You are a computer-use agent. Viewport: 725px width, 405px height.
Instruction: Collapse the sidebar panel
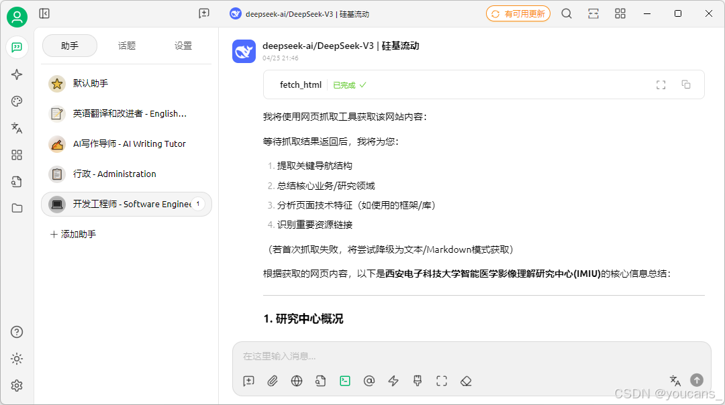click(44, 13)
